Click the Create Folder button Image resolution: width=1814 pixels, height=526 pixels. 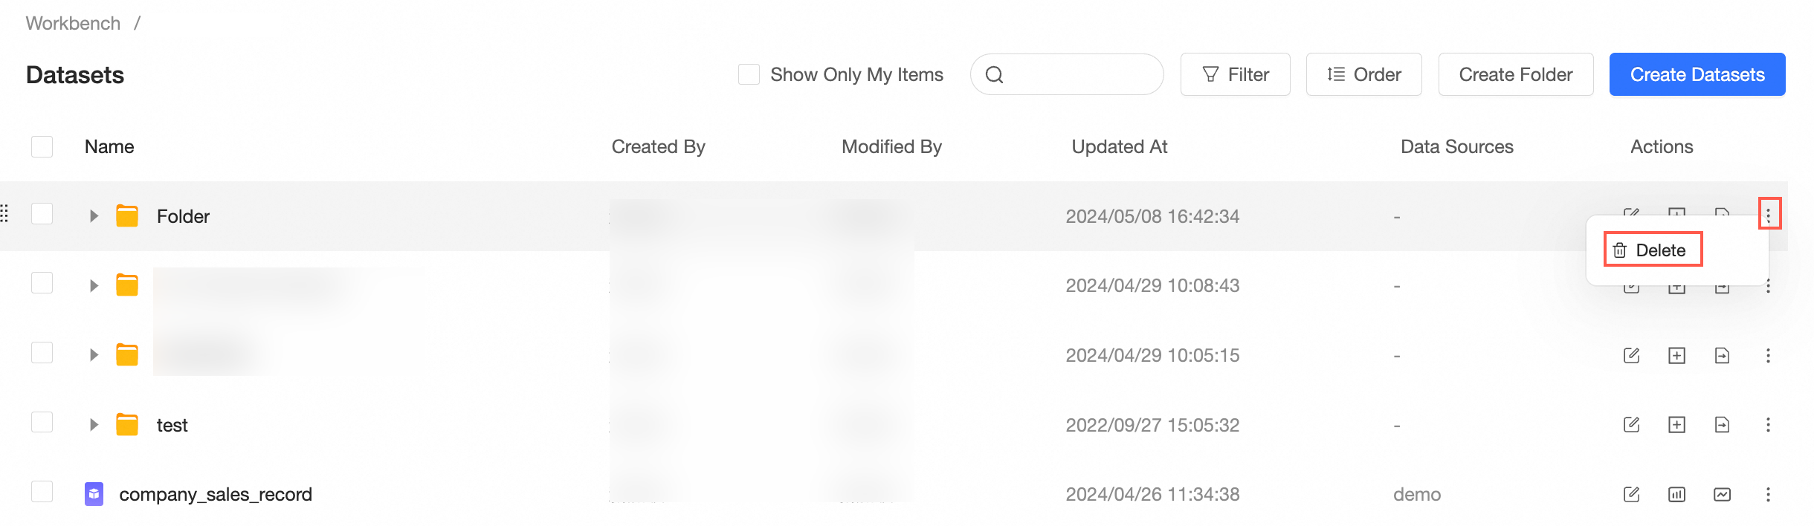(1515, 74)
